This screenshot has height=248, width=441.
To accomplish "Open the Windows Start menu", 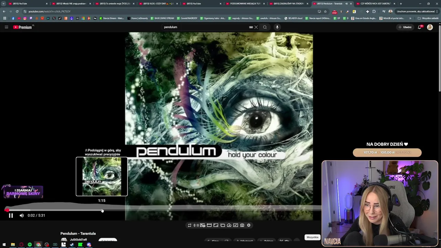I will tap(4, 245).
